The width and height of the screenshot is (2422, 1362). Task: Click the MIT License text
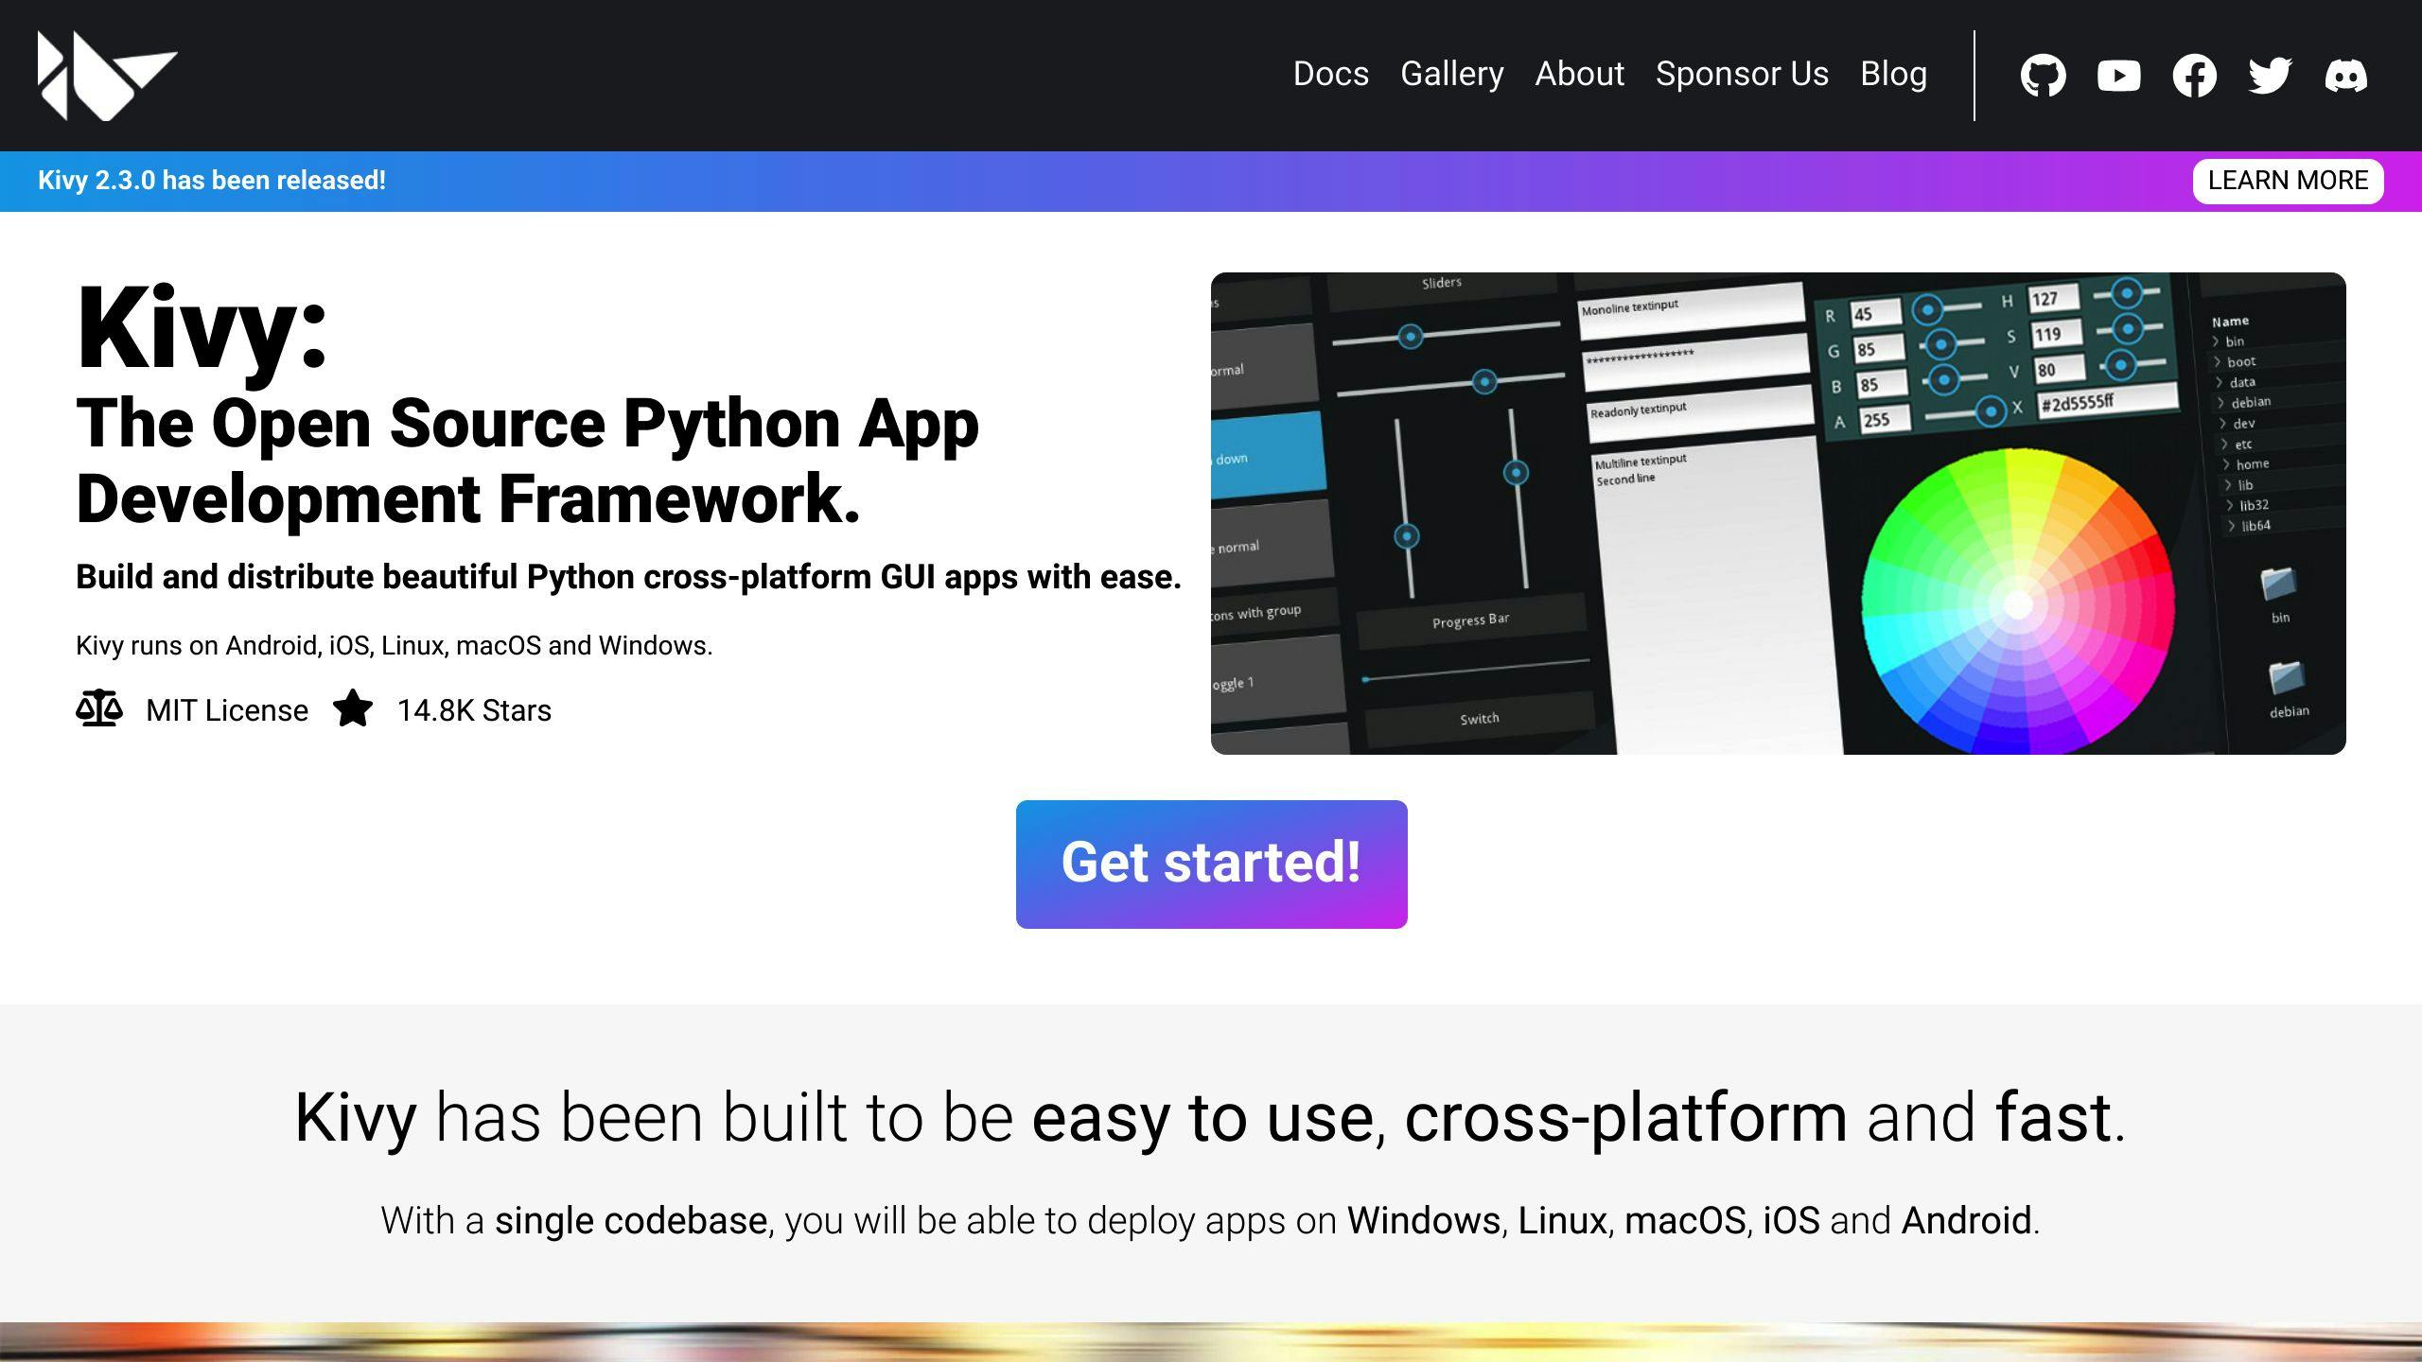pos(227,710)
